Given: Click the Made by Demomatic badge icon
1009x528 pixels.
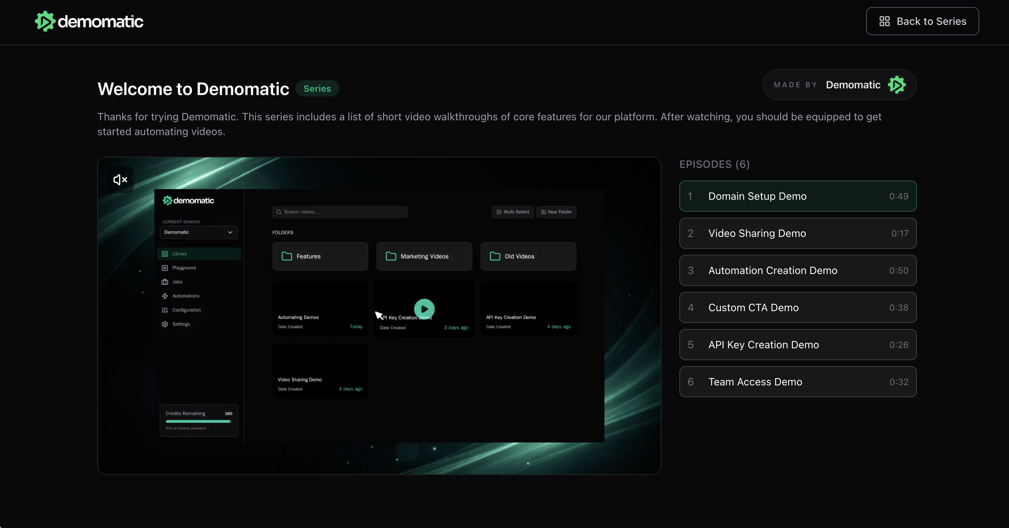Looking at the screenshot, I should pyautogui.click(x=898, y=85).
